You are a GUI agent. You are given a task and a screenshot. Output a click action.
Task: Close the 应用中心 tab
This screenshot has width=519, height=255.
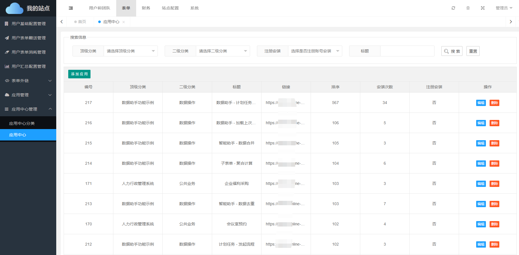pyautogui.click(x=124, y=22)
